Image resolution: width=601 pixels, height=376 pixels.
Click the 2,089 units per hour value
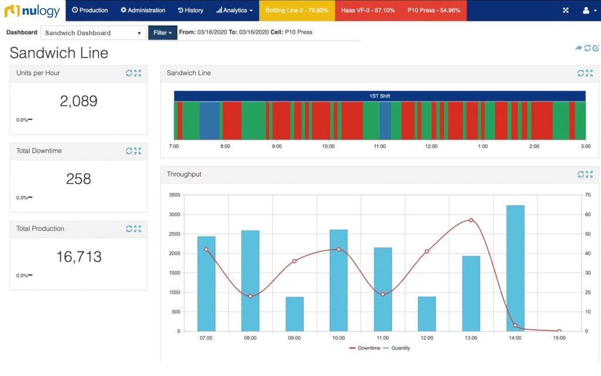click(79, 101)
